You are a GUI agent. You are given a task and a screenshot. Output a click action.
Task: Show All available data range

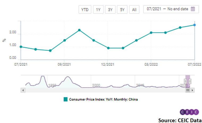point(134,9)
